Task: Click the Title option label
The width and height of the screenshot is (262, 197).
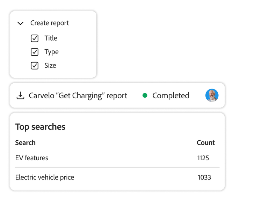Action: tap(51, 38)
